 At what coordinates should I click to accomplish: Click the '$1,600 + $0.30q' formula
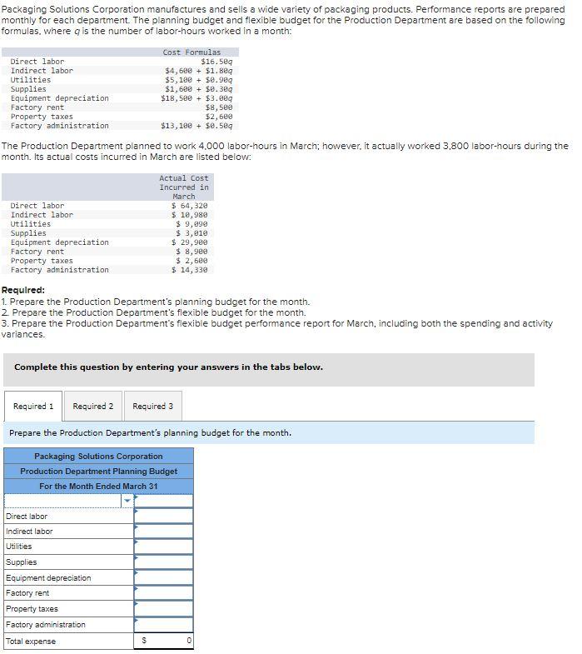(199, 89)
